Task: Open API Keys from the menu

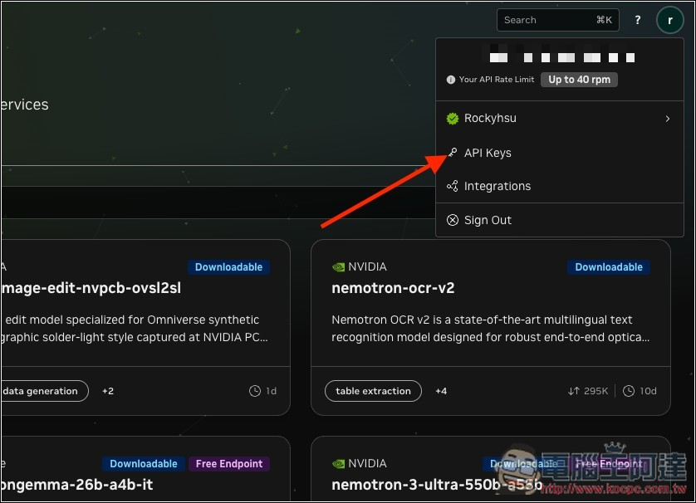Action: pos(559,153)
